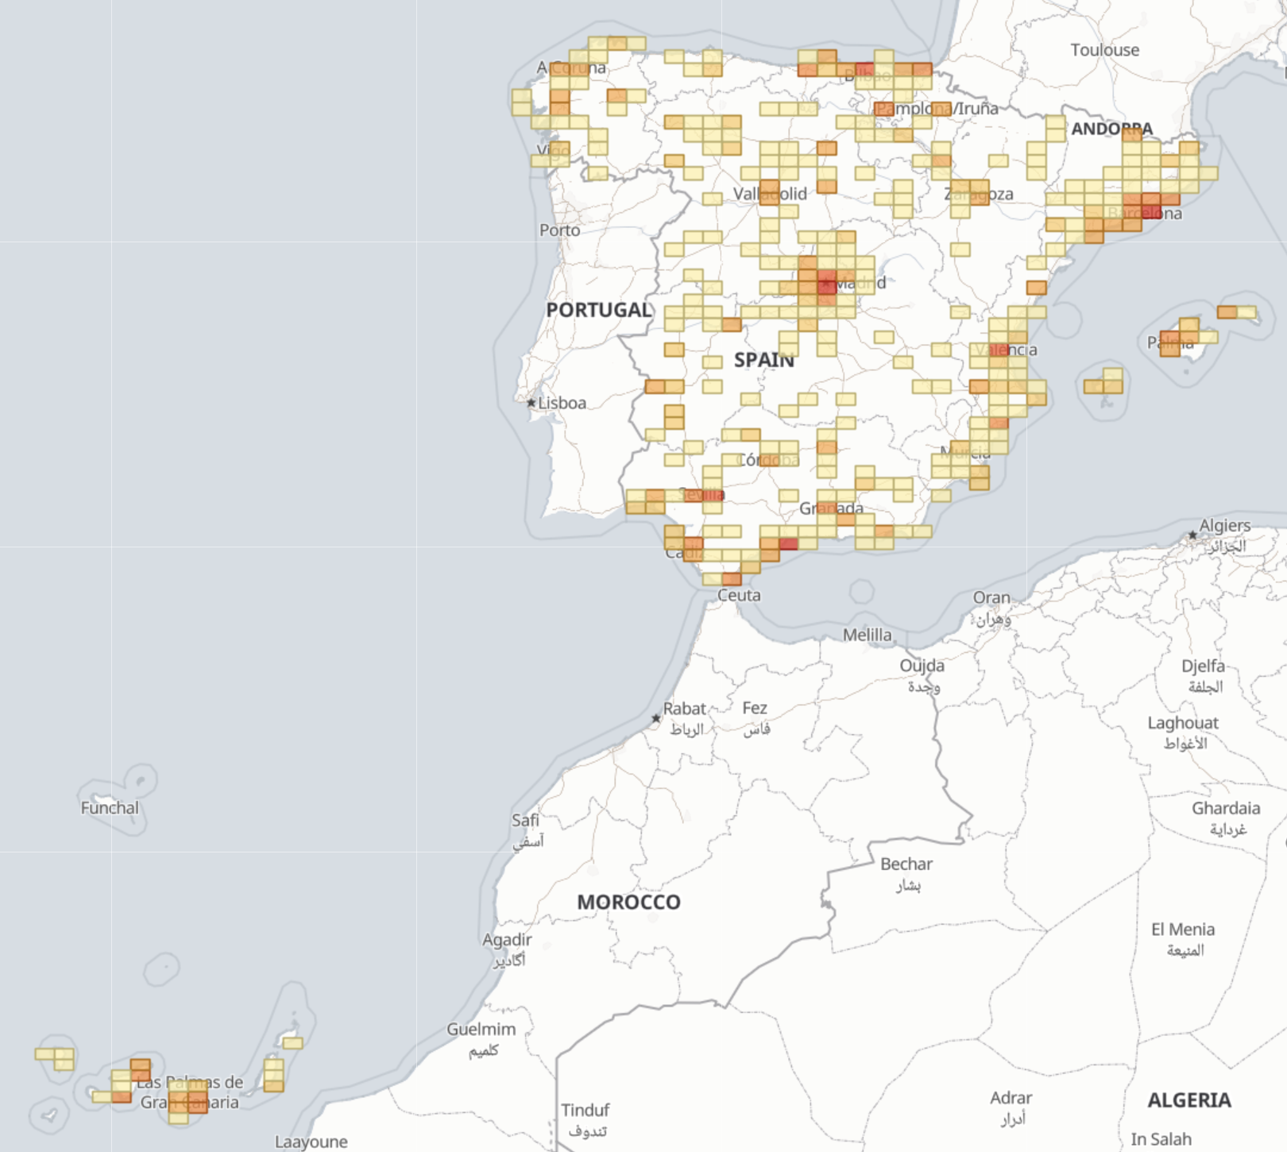Click the Melilla city label
Viewport: 1287px width, 1152px height.
(867, 635)
